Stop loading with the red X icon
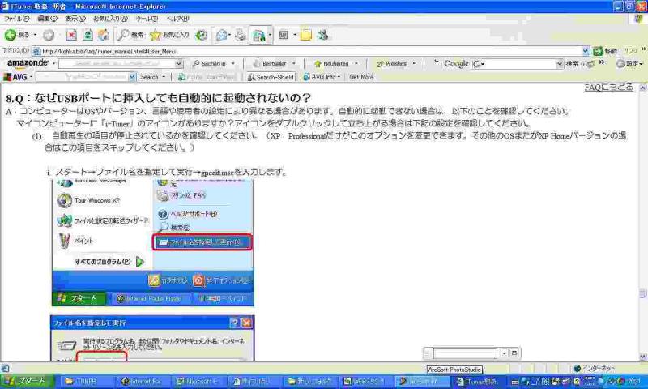Image resolution: width=648 pixels, height=389 pixels. point(71,35)
